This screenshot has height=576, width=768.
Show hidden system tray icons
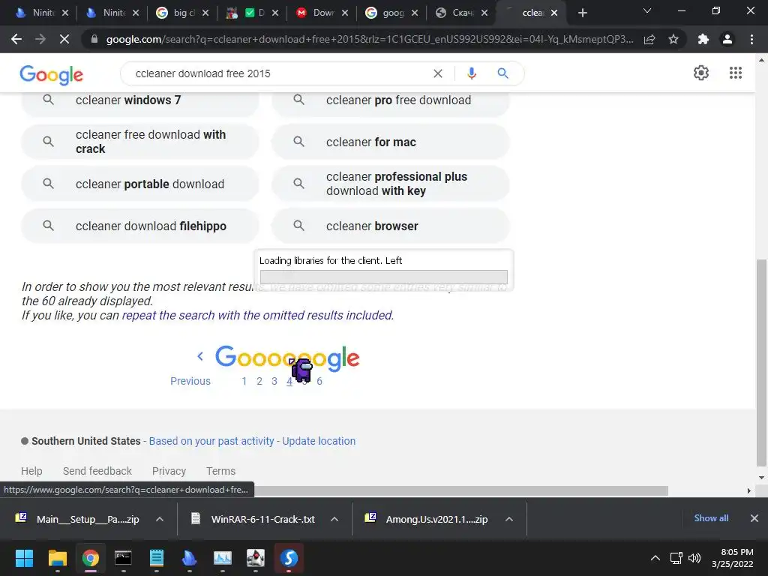click(x=655, y=558)
